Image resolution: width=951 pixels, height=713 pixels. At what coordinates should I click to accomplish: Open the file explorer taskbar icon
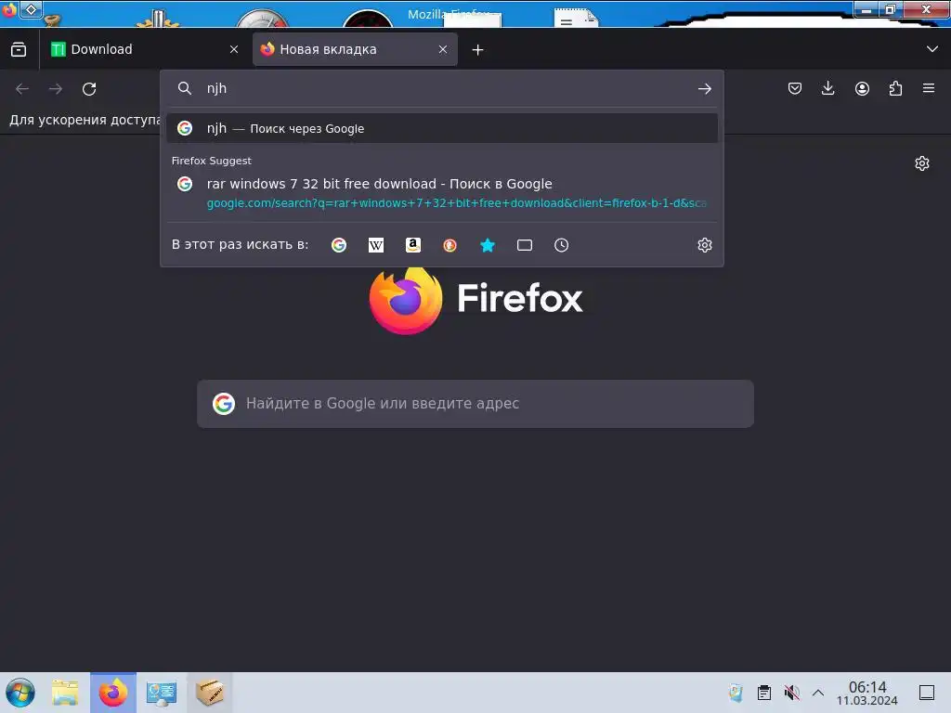point(65,693)
